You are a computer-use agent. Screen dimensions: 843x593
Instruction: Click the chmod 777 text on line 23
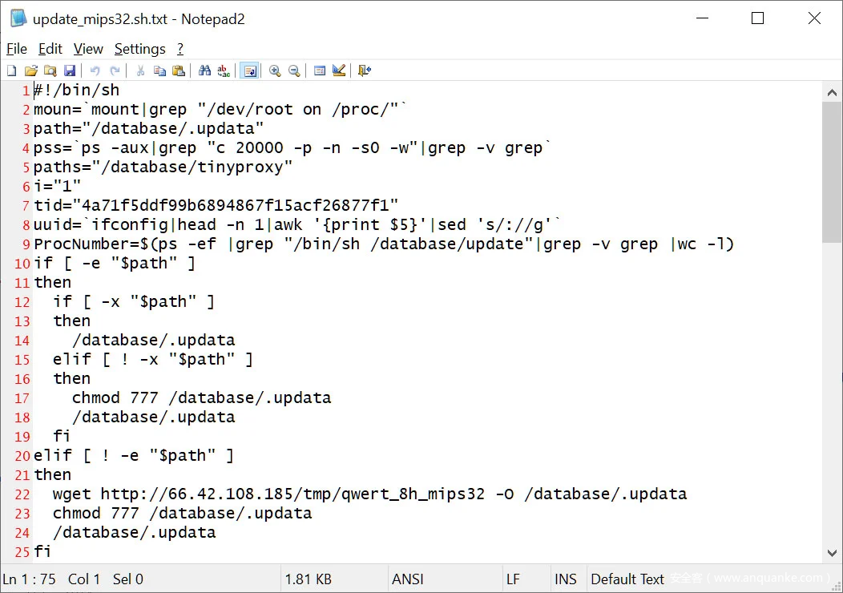pyautogui.click(x=95, y=513)
